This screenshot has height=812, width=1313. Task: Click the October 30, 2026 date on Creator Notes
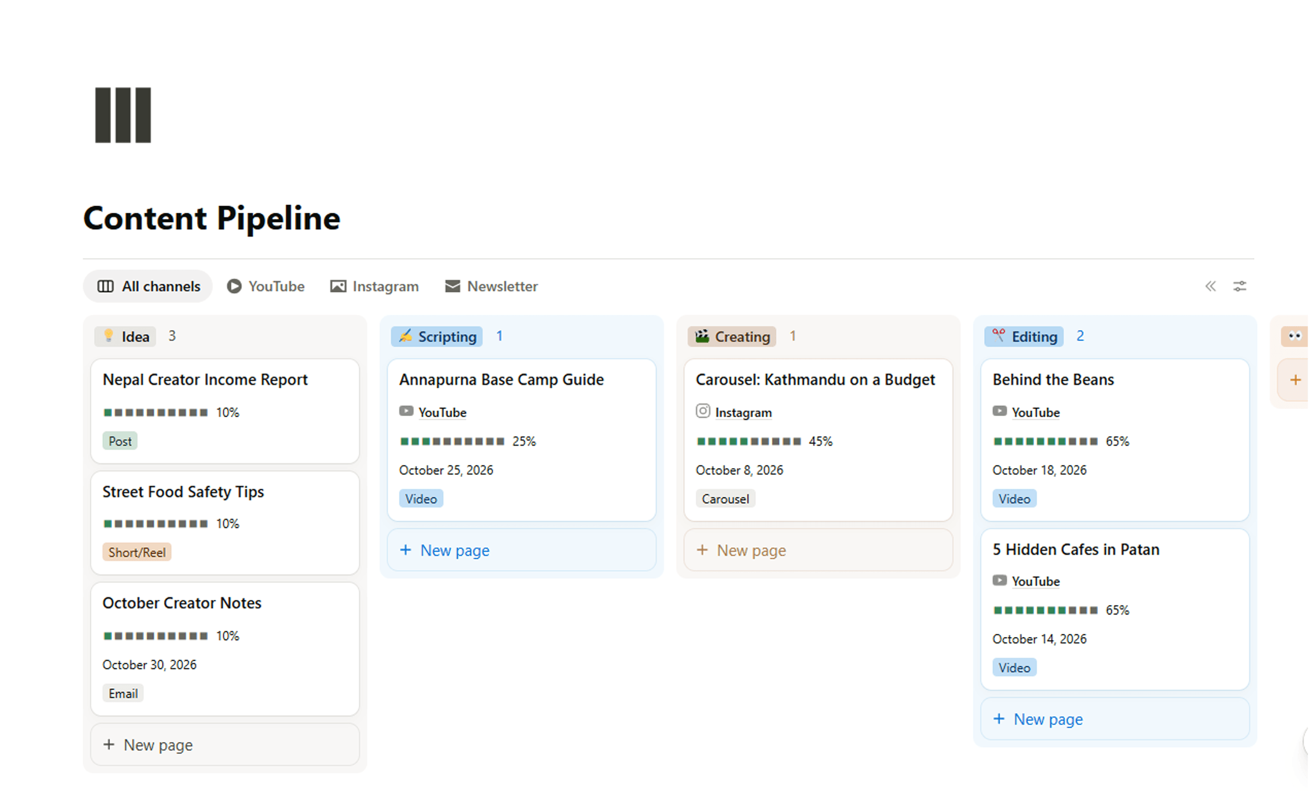[150, 665]
